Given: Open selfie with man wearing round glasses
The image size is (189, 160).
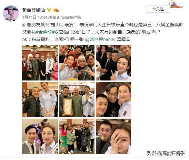Looking at the screenshot, I should [114, 100].
